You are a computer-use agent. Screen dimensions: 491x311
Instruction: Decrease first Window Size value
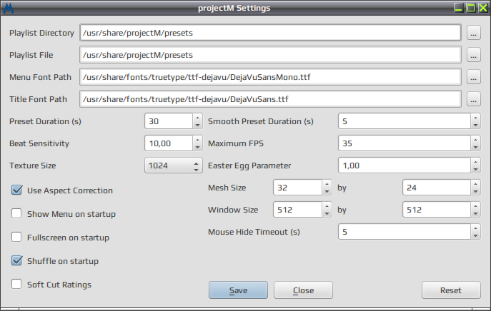327,213
